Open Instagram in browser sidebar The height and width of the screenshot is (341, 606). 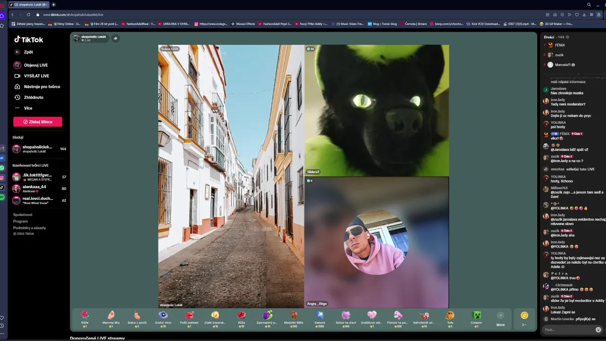[x=2, y=178]
